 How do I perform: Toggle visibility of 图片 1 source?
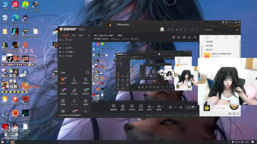[60, 48]
